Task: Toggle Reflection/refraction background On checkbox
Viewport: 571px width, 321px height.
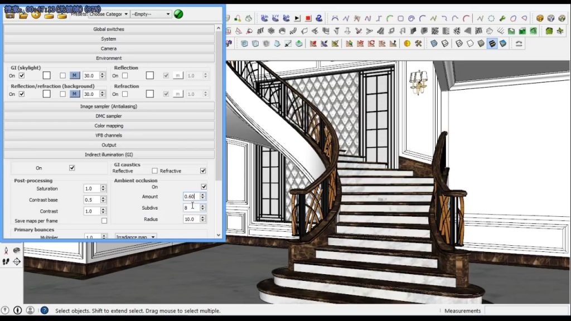Action: pos(22,94)
